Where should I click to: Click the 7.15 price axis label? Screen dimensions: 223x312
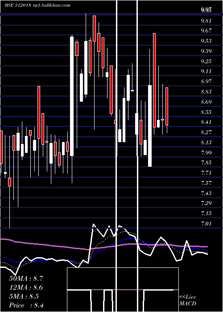tap(206, 213)
